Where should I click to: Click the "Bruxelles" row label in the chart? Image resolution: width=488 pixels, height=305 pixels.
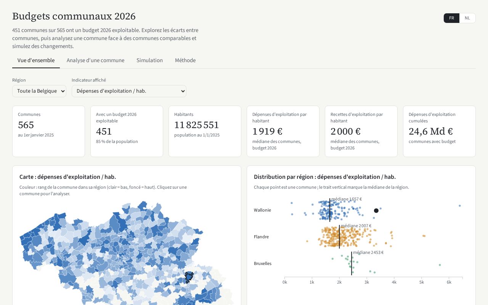[x=263, y=263]
